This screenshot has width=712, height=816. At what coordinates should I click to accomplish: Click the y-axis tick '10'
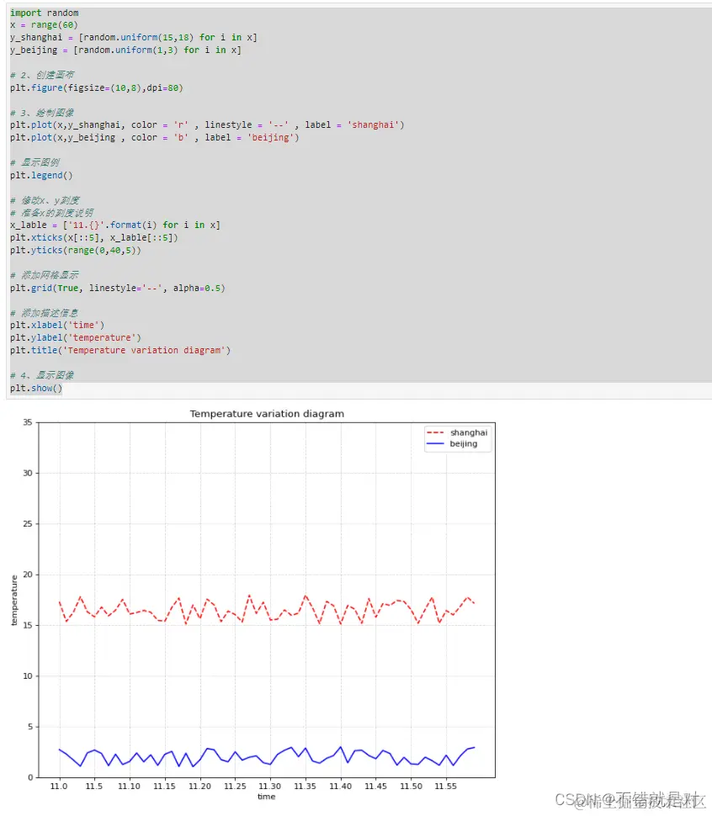tap(28, 676)
